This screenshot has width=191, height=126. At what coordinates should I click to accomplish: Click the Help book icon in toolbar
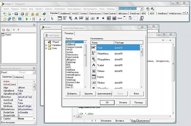coord(44,14)
